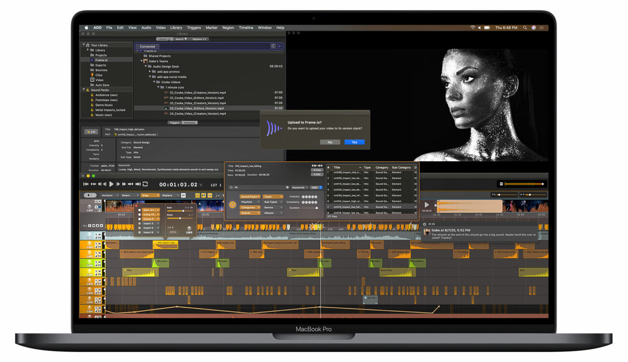Confirm upload by clicking Yes

[354, 142]
